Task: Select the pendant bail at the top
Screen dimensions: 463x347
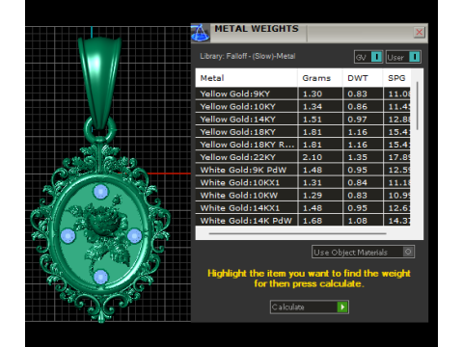Action: [x=100, y=83]
